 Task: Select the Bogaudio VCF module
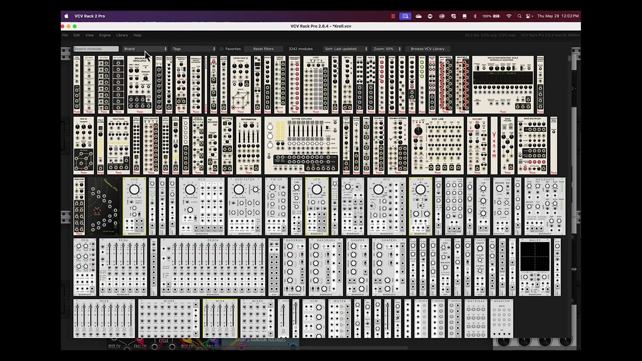click(420, 206)
